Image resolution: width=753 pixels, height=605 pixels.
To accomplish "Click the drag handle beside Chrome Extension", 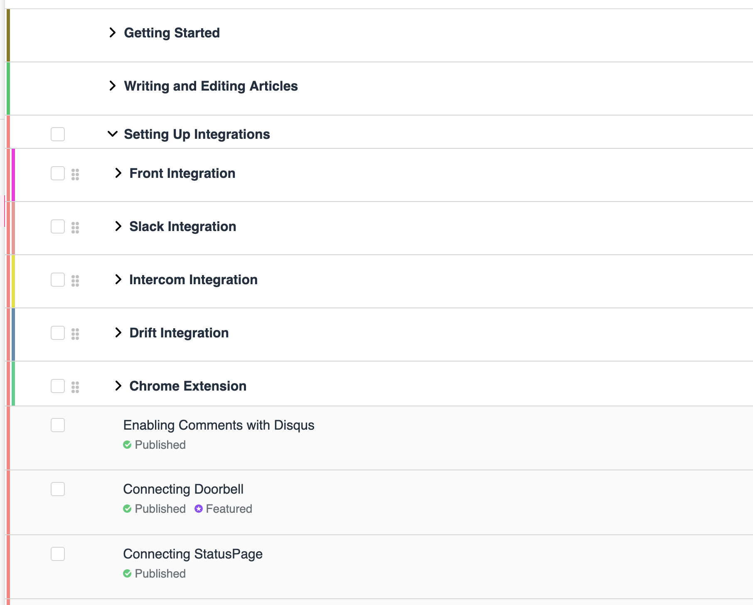I will (75, 386).
